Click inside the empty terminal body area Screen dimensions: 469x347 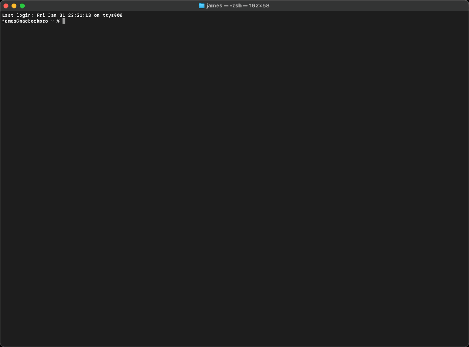tap(234, 176)
